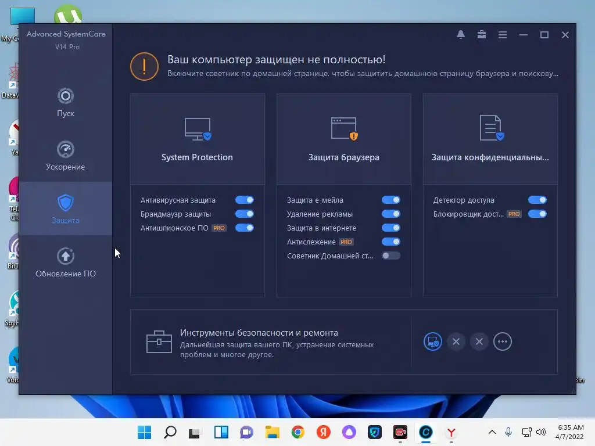Open the purple Alice assistant taskbar icon
Screen dimensions: 595x446
click(349, 432)
